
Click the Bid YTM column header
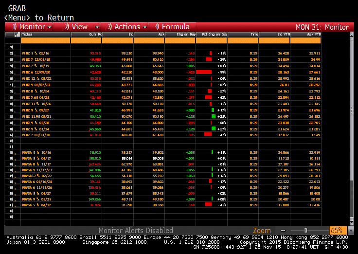click(x=274, y=35)
